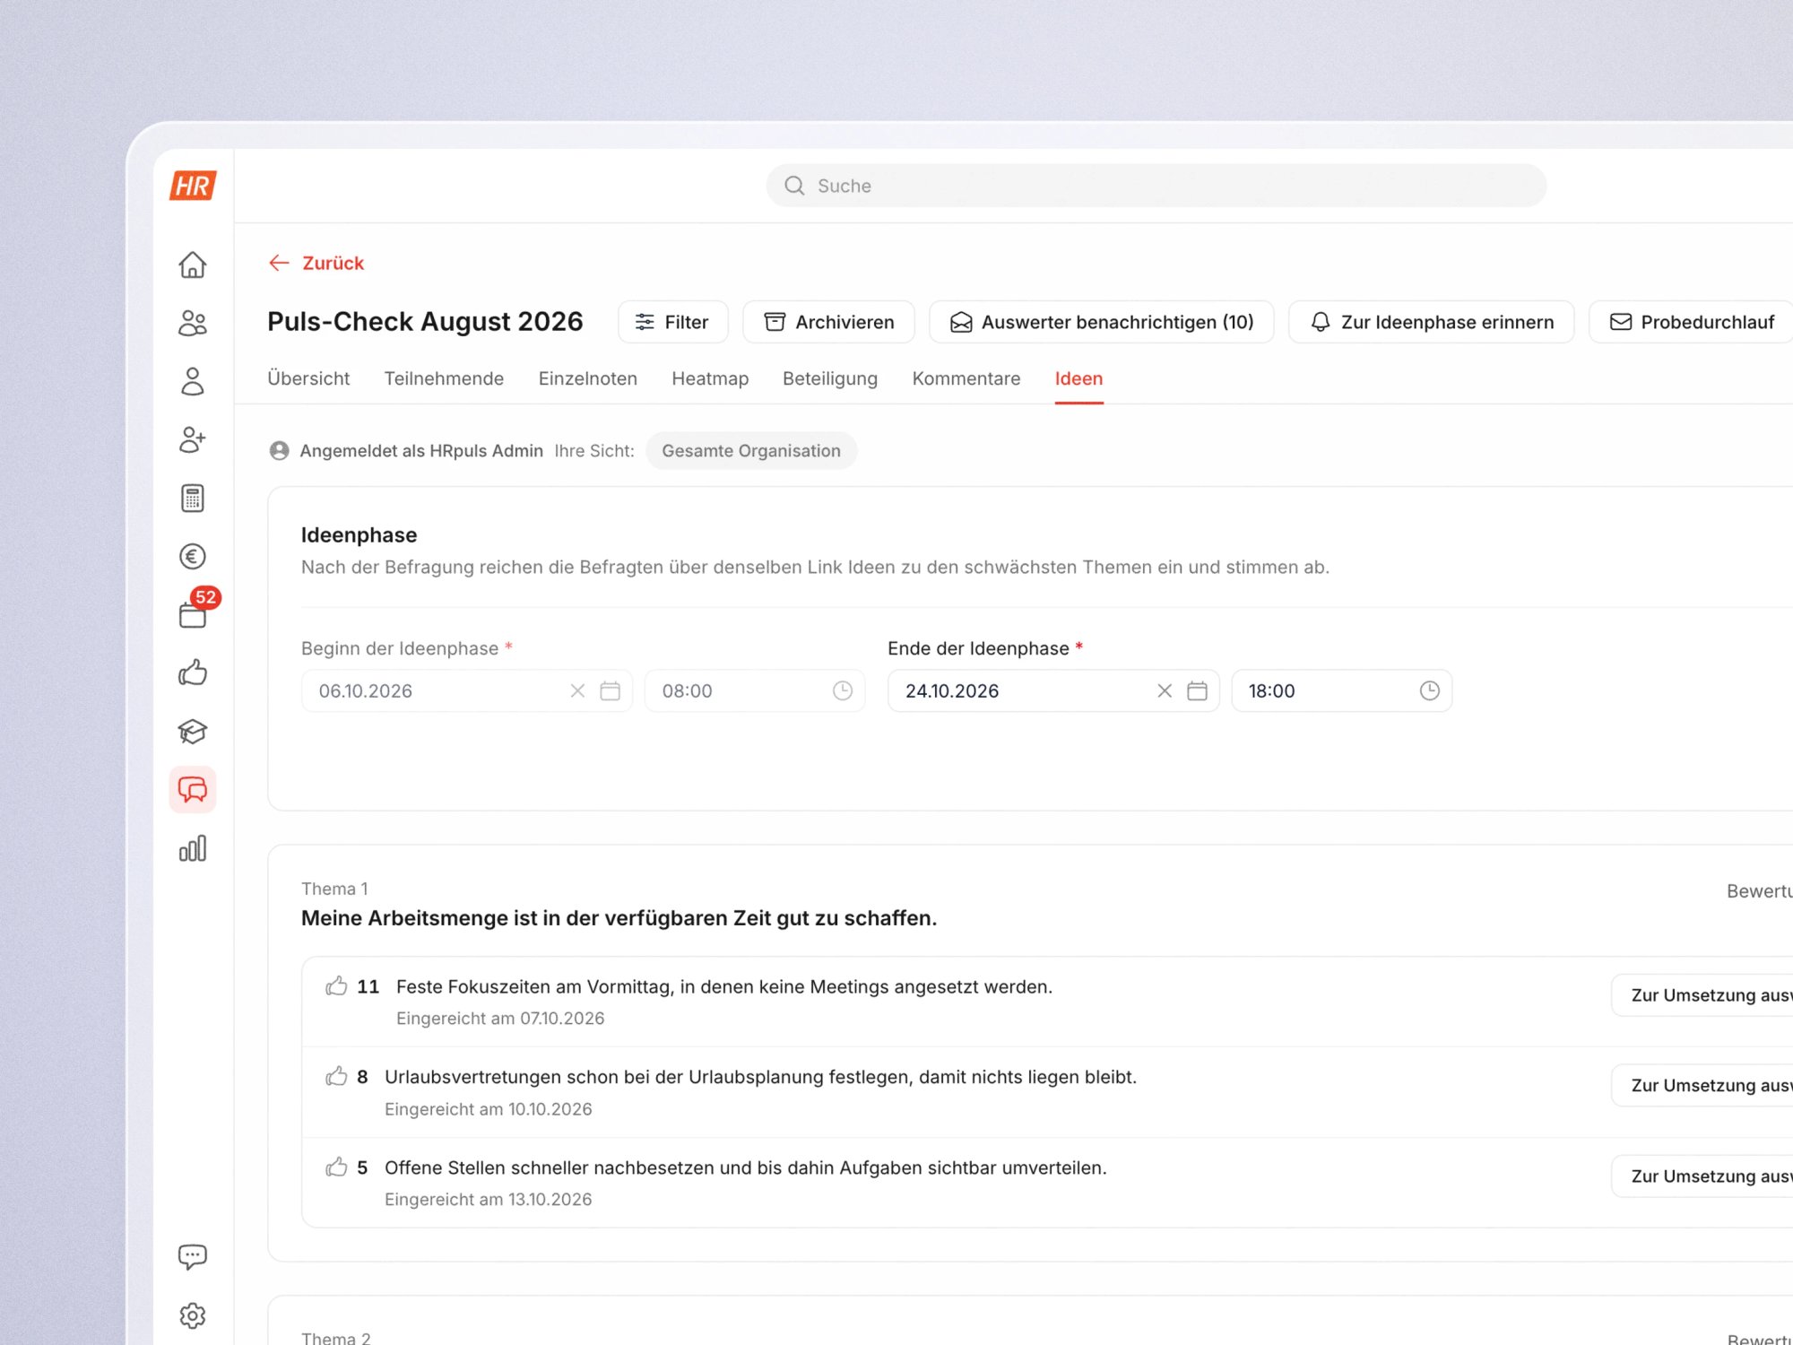Viewport: 1793px width, 1345px height.
Task: Like the Urlaubsvertretungen idea
Action: pyautogui.click(x=336, y=1076)
